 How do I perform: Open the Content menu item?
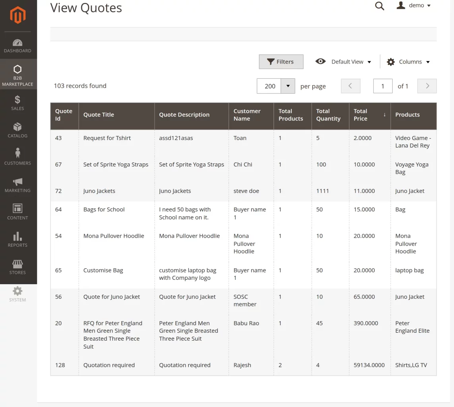[17, 212]
